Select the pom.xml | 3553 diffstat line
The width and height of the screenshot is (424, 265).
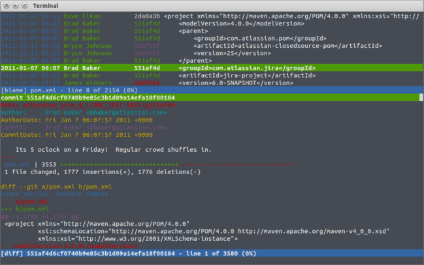[148, 164]
